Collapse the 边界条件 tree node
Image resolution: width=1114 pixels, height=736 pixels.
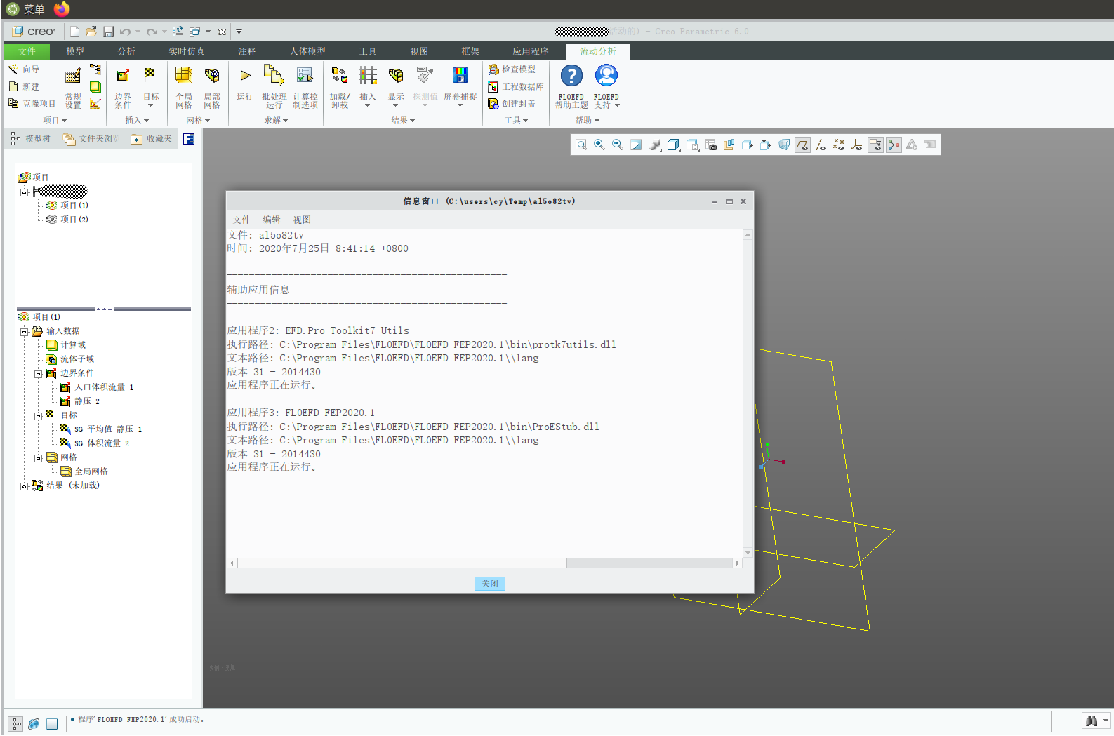click(38, 374)
